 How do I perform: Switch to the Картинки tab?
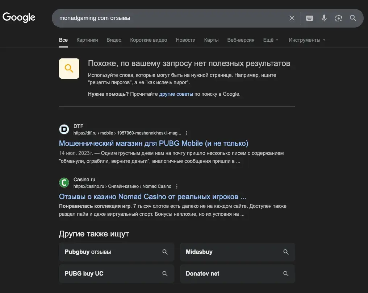click(87, 40)
